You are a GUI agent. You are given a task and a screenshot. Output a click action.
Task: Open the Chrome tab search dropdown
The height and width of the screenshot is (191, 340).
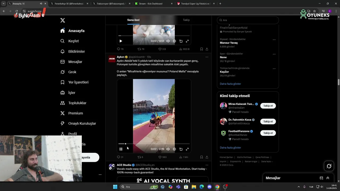3,4
